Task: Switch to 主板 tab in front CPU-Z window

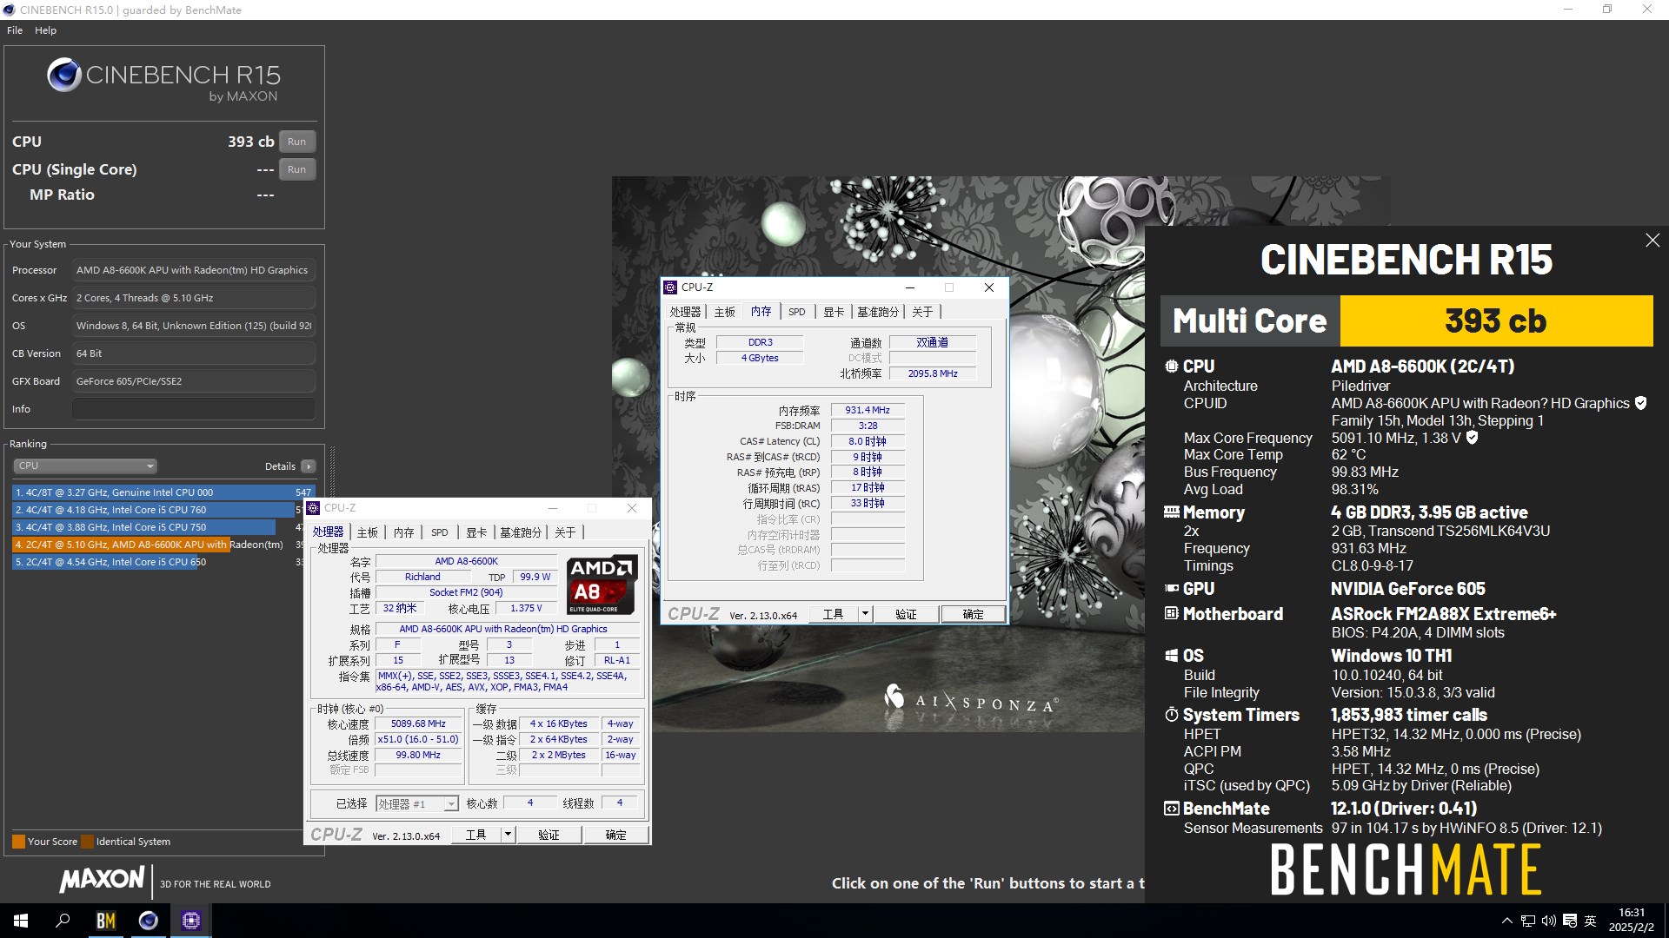Action: 368,532
